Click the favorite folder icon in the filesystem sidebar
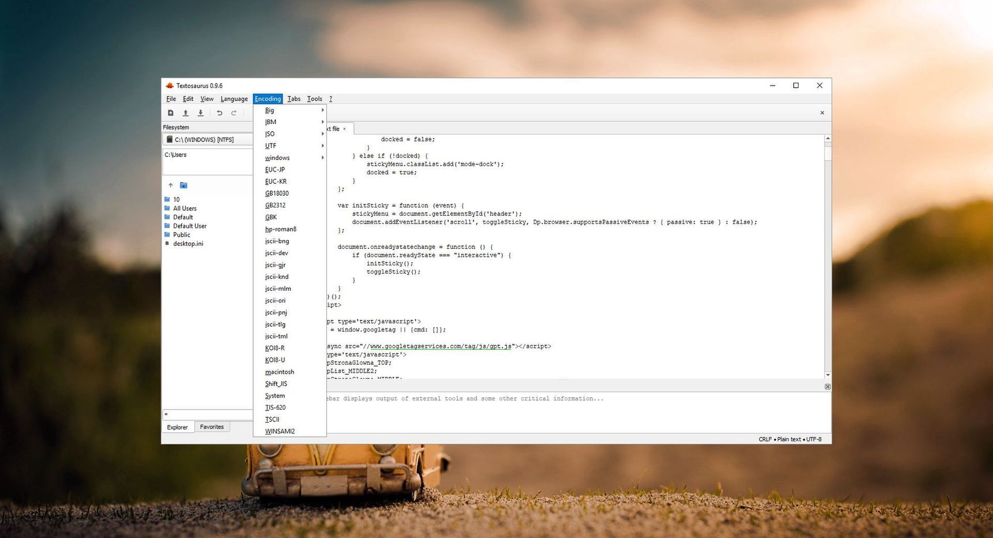Screen dimensions: 993x538 click(x=184, y=185)
